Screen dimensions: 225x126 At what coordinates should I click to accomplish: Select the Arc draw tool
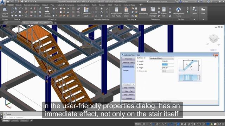(20, 8)
